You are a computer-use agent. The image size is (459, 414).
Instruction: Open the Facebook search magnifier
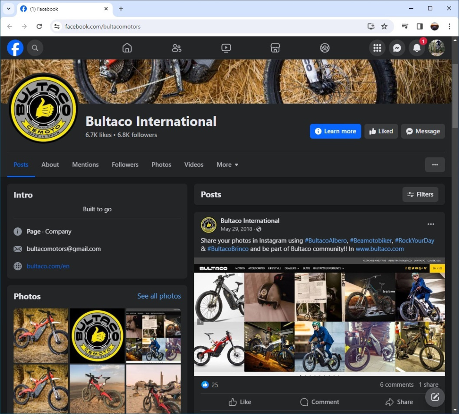35,48
